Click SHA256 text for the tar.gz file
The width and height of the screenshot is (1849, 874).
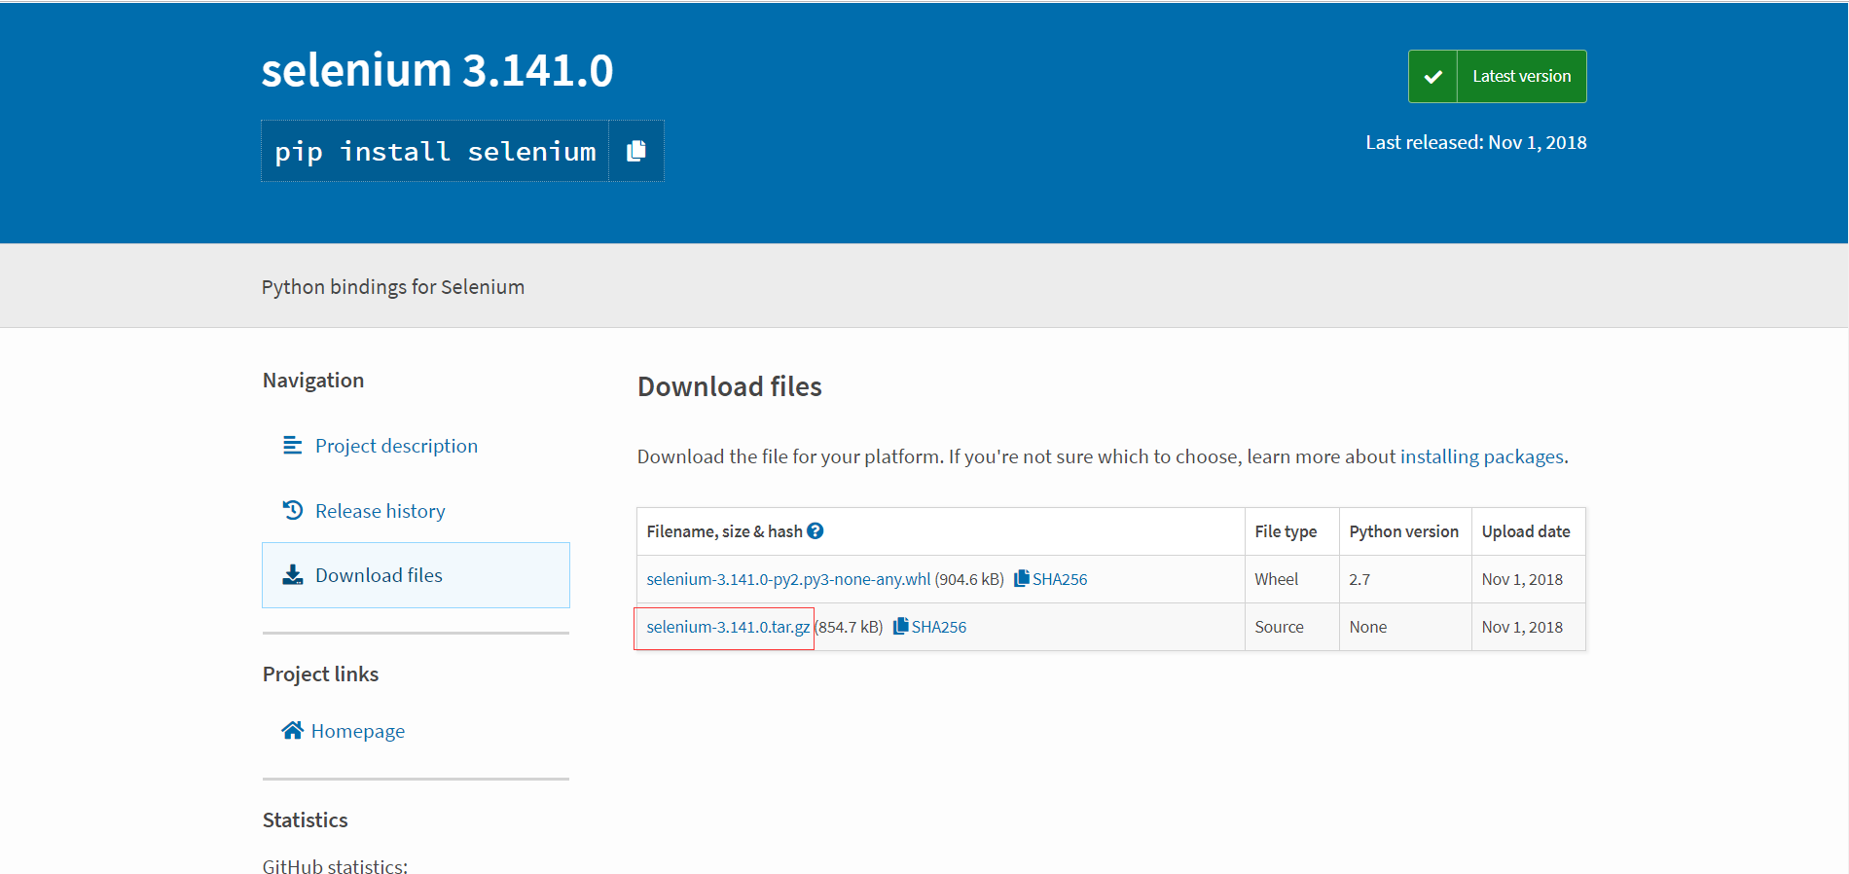coord(939,627)
